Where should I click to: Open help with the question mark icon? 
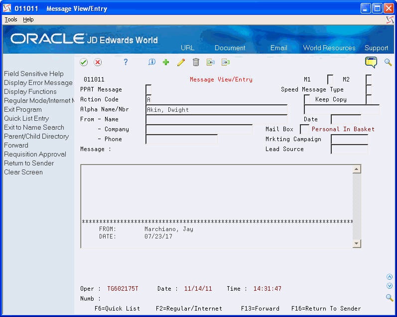[x=126, y=62]
